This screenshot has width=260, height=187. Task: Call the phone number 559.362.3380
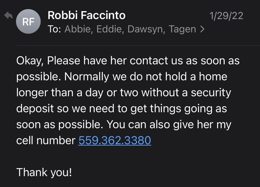(115, 141)
